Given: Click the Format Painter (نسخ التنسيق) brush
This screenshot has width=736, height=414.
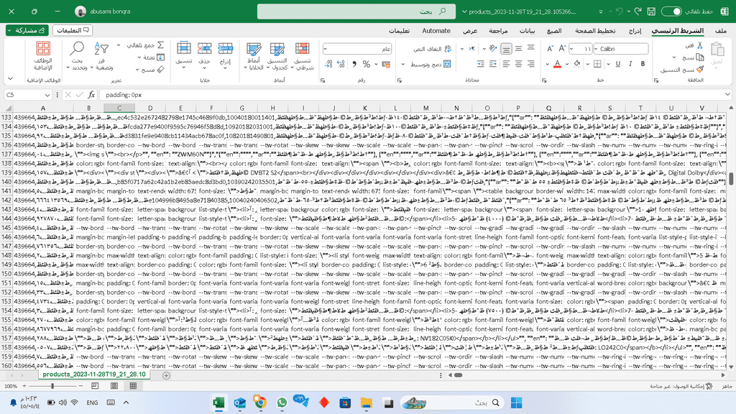Looking at the screenshot, I should (700, 69).
